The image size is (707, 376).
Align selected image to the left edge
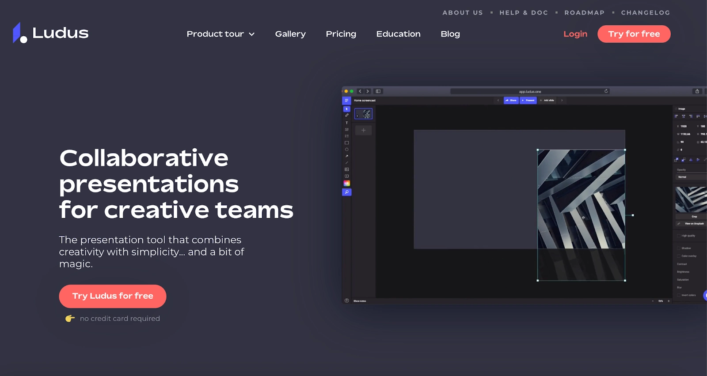point(676,116)
